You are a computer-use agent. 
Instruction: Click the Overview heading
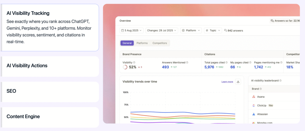[x=125, y=21]
